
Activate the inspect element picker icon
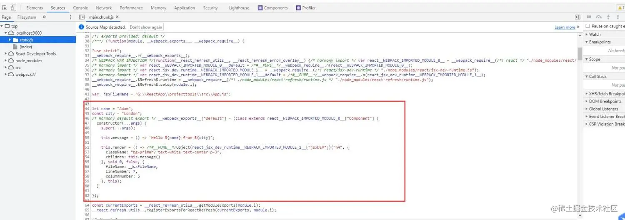tap(5, 7)
